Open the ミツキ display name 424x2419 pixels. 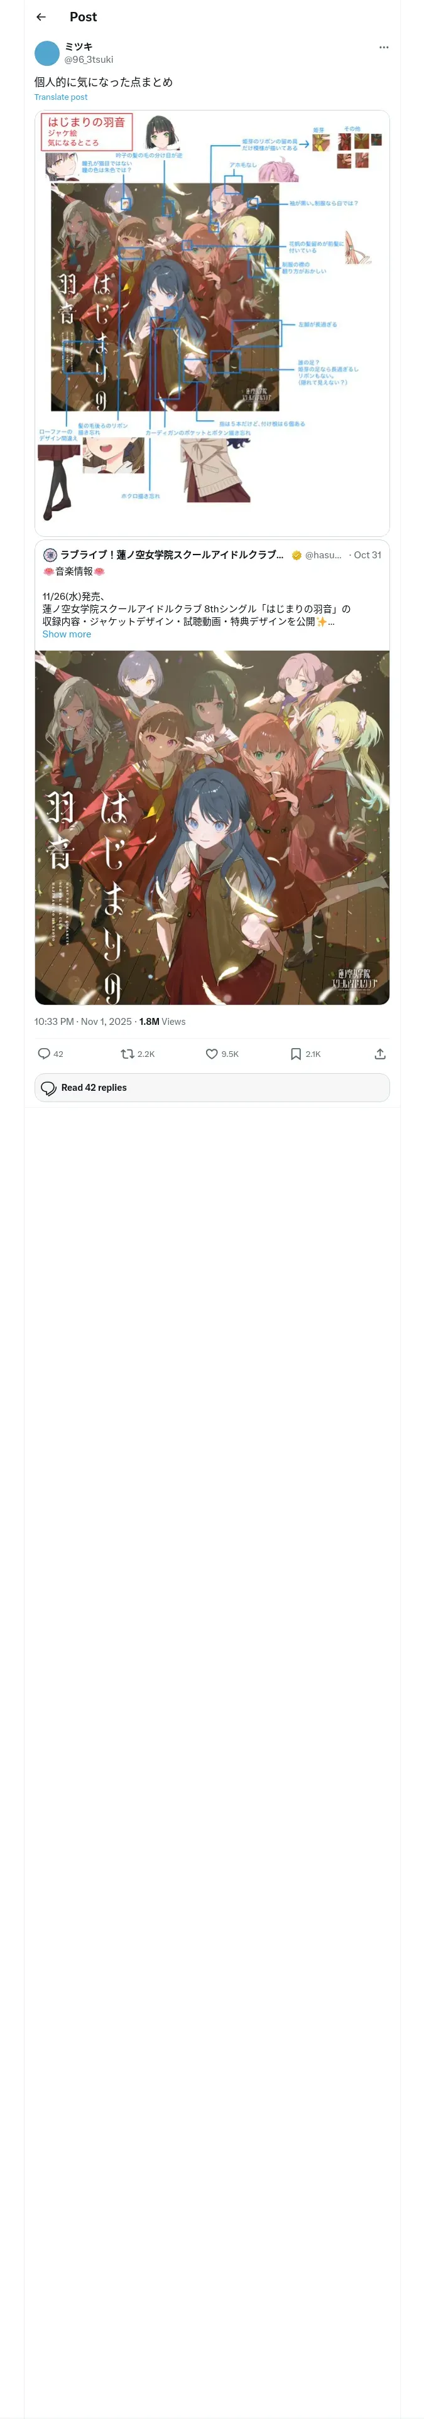(x=79, y=46)
